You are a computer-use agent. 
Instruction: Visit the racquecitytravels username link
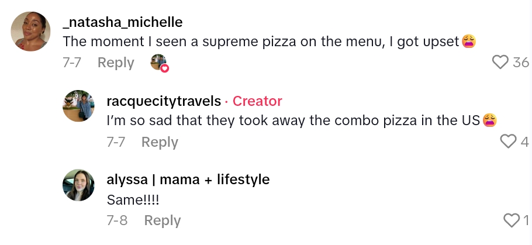[x=164, y=101]
